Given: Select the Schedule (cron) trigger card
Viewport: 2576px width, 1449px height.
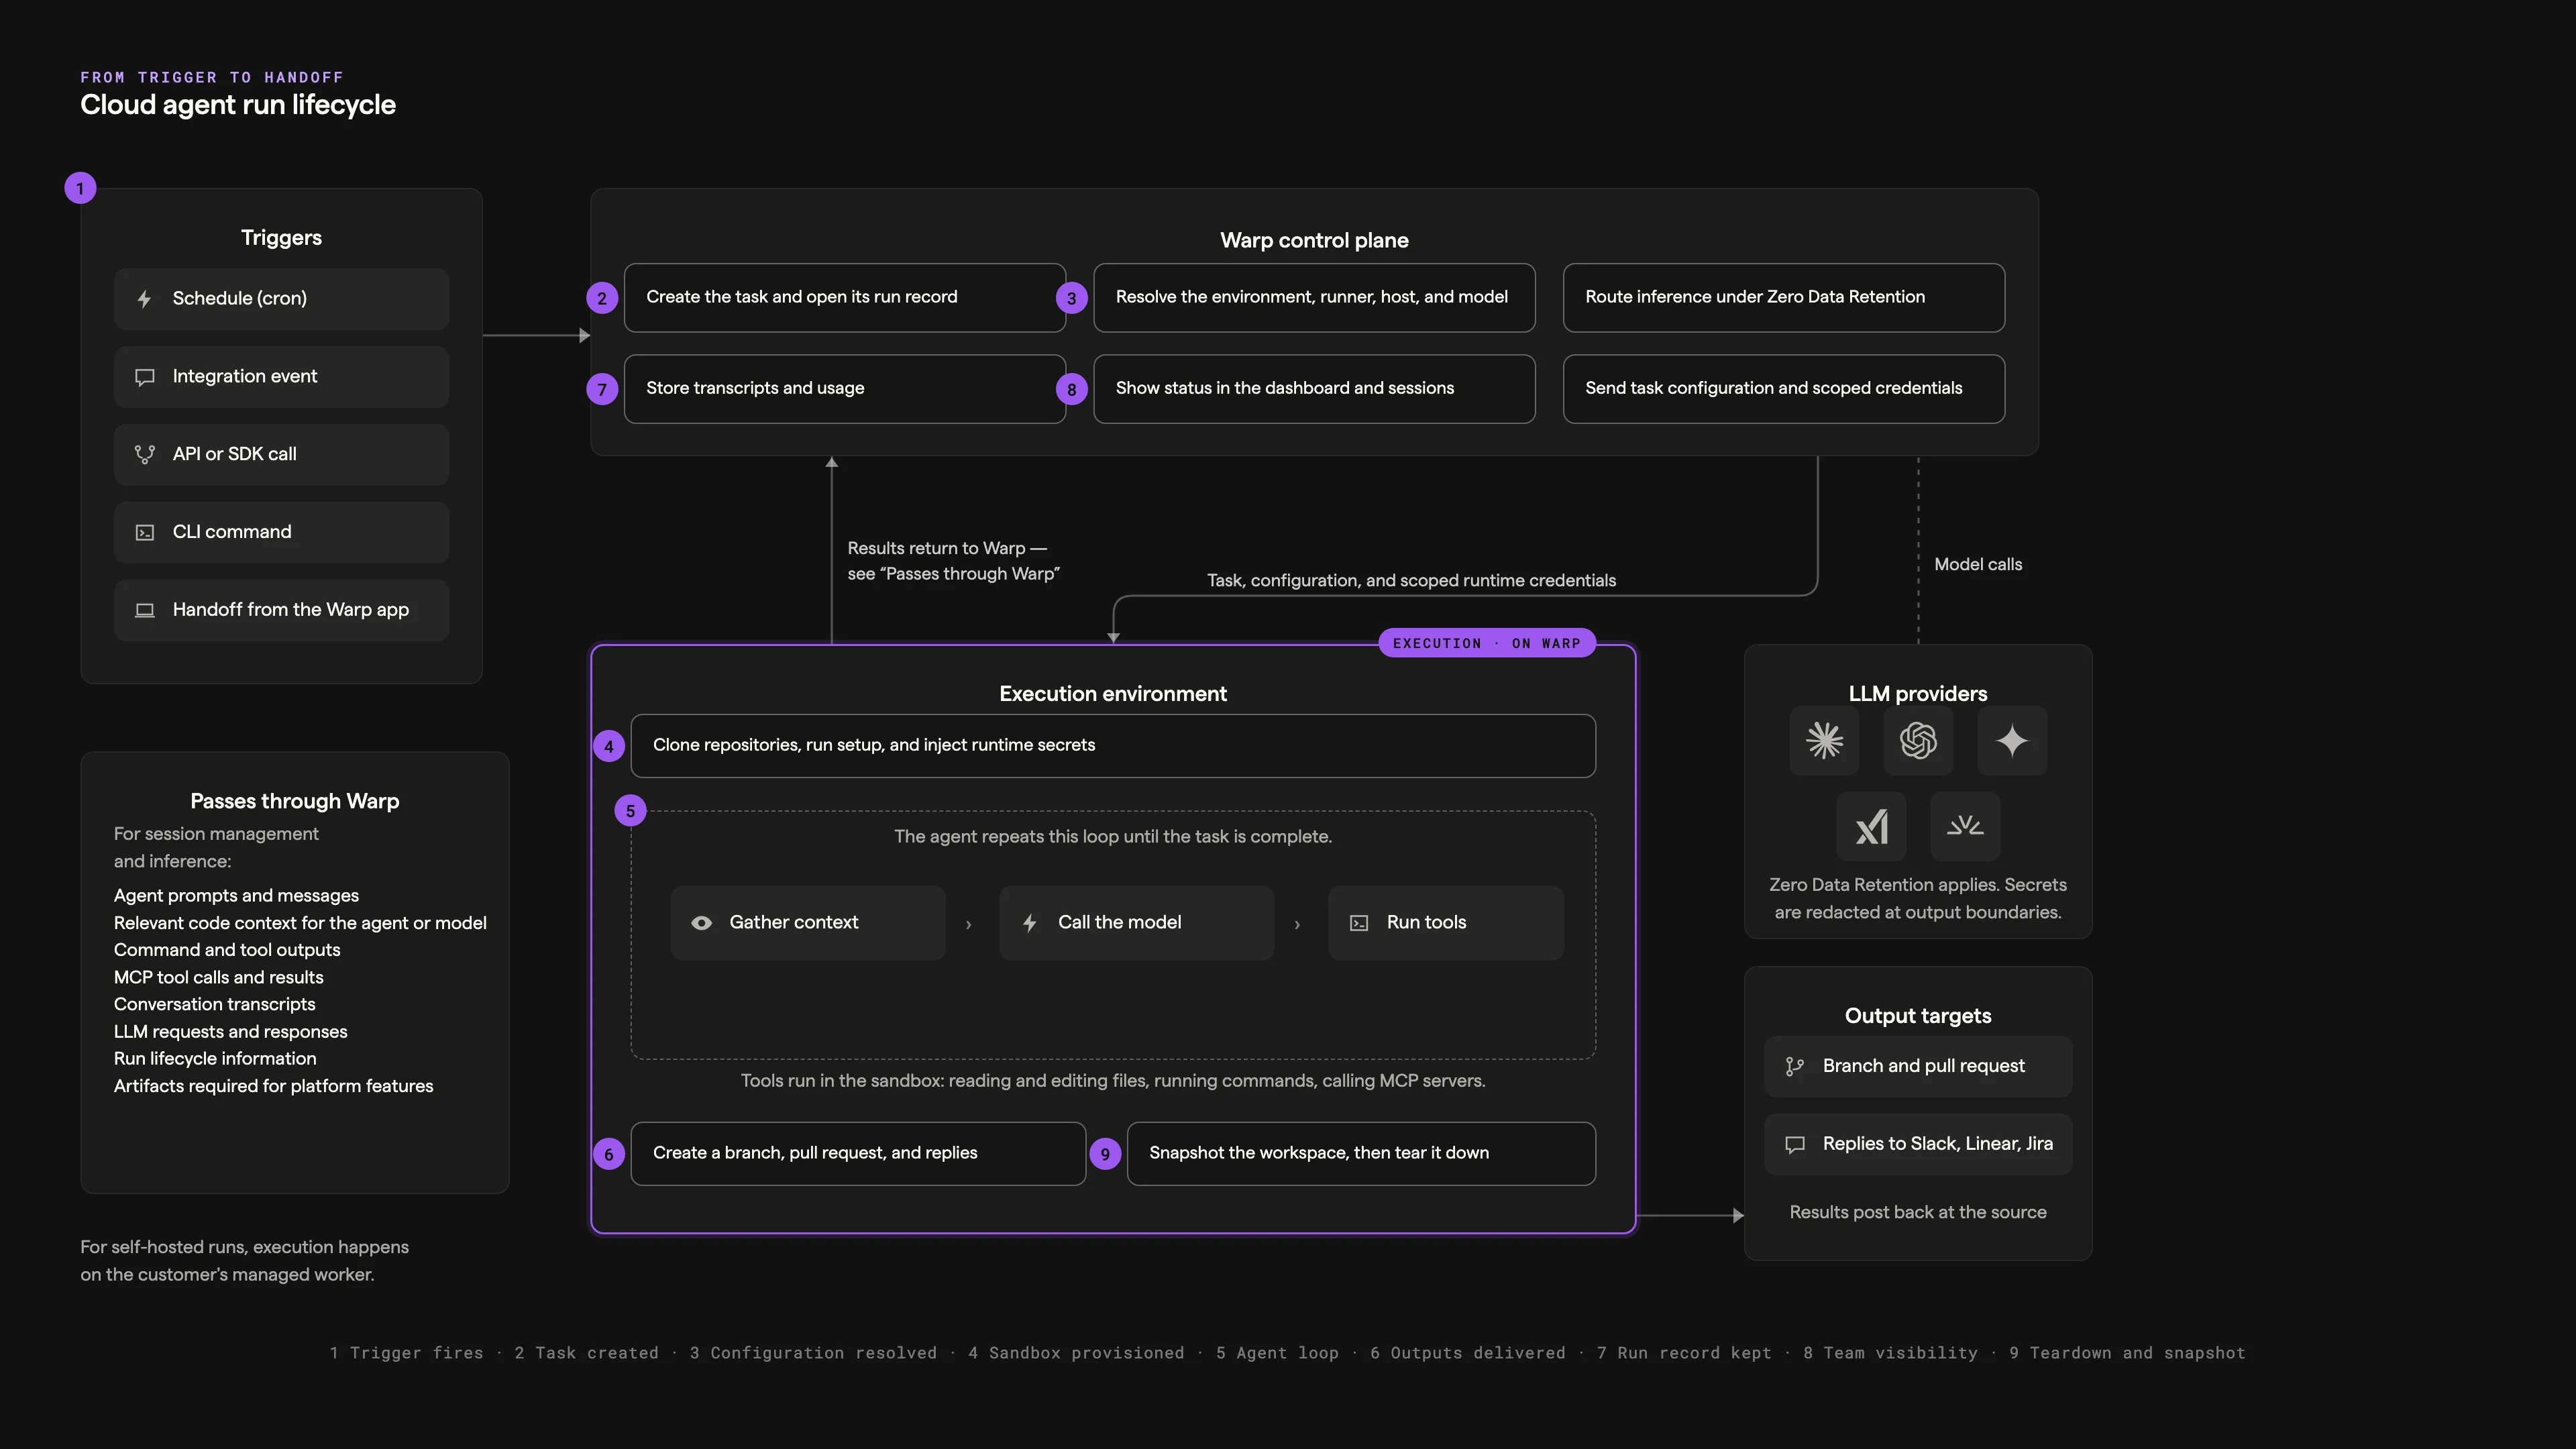Looking at the screenshot, I should (x=281, y=299).
